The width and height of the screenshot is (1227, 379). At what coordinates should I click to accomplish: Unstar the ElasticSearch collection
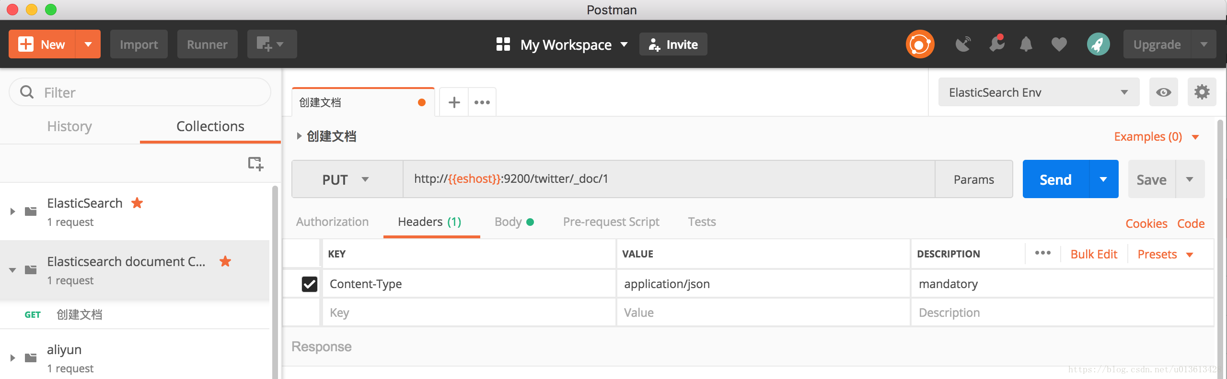(137, 203)
